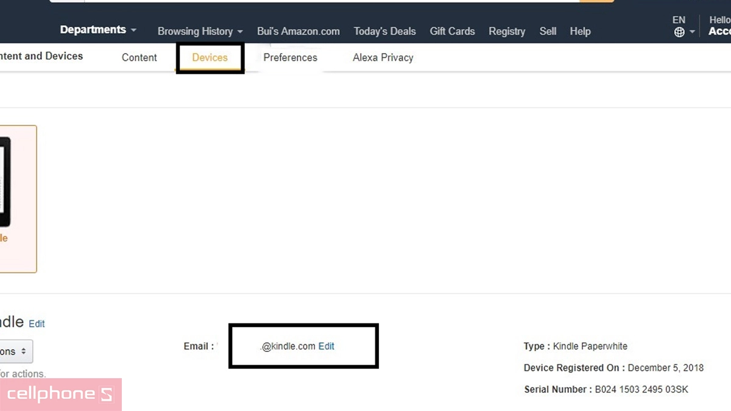
Task: Select the Kindle device thumbnail card
Action: 18,199
